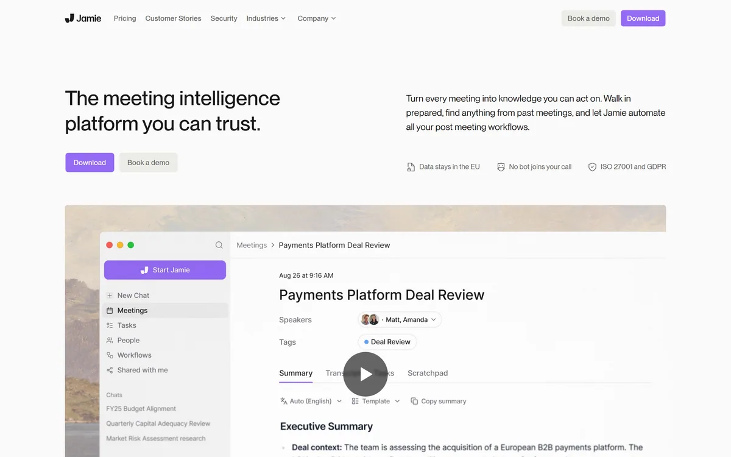Open the Matt, Amanda speakers dropdown
Viewport: 731px width, 457px height.
400,319
